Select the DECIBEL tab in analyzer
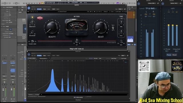The image size is (183, 103). tap(32, 58)
